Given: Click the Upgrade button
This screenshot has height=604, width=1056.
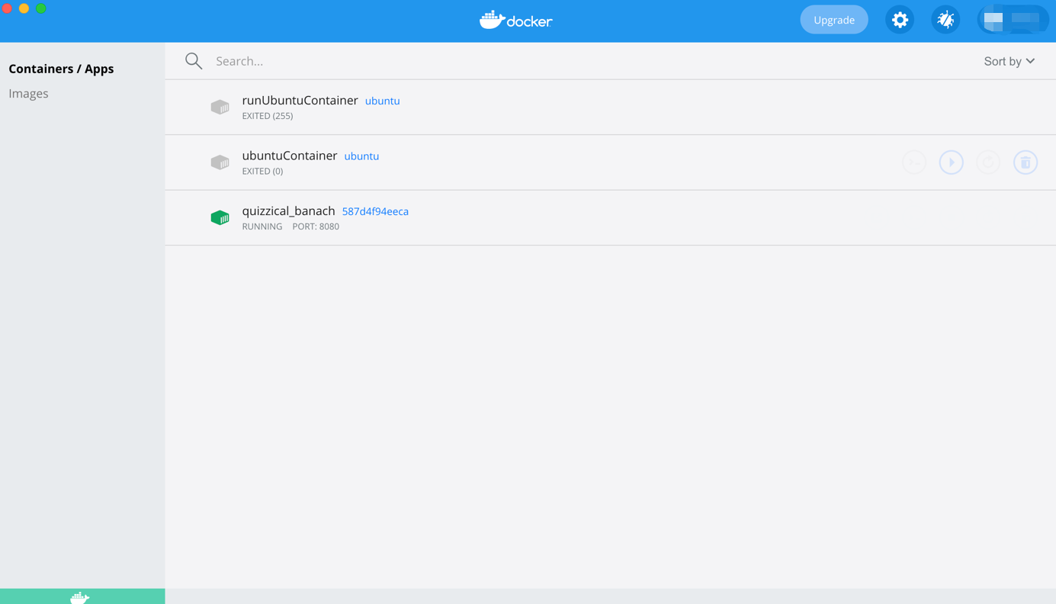Looking at the screenshot, I should [833, 19].
